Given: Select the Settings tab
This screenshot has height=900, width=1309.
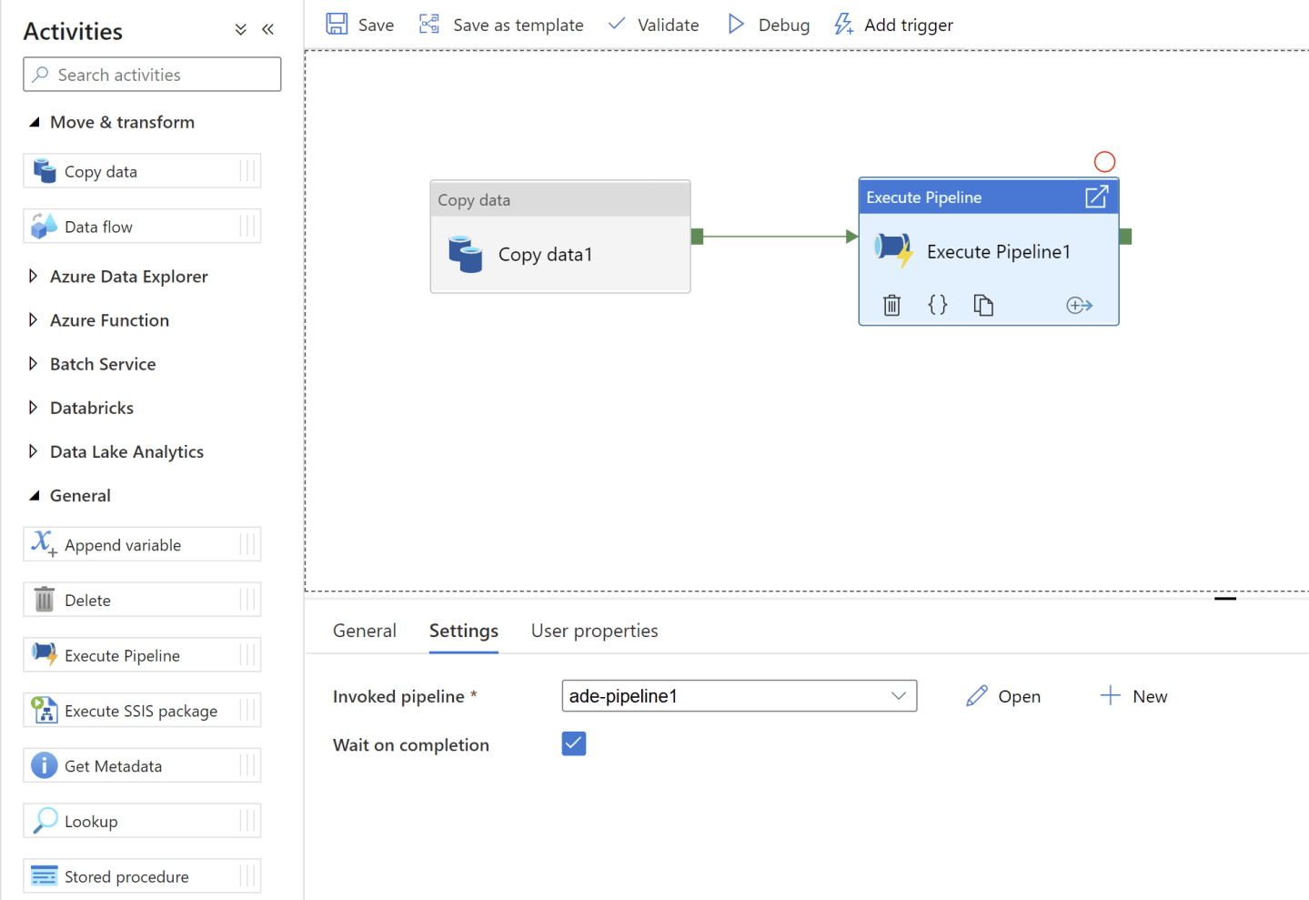Looking at the screenshot, I should [x=464, y=631].
